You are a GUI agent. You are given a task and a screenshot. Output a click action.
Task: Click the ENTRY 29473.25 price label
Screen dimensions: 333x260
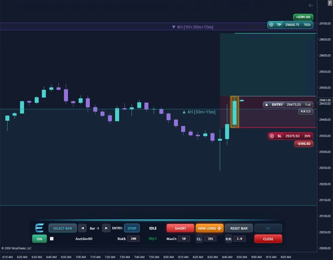(288, 105)
